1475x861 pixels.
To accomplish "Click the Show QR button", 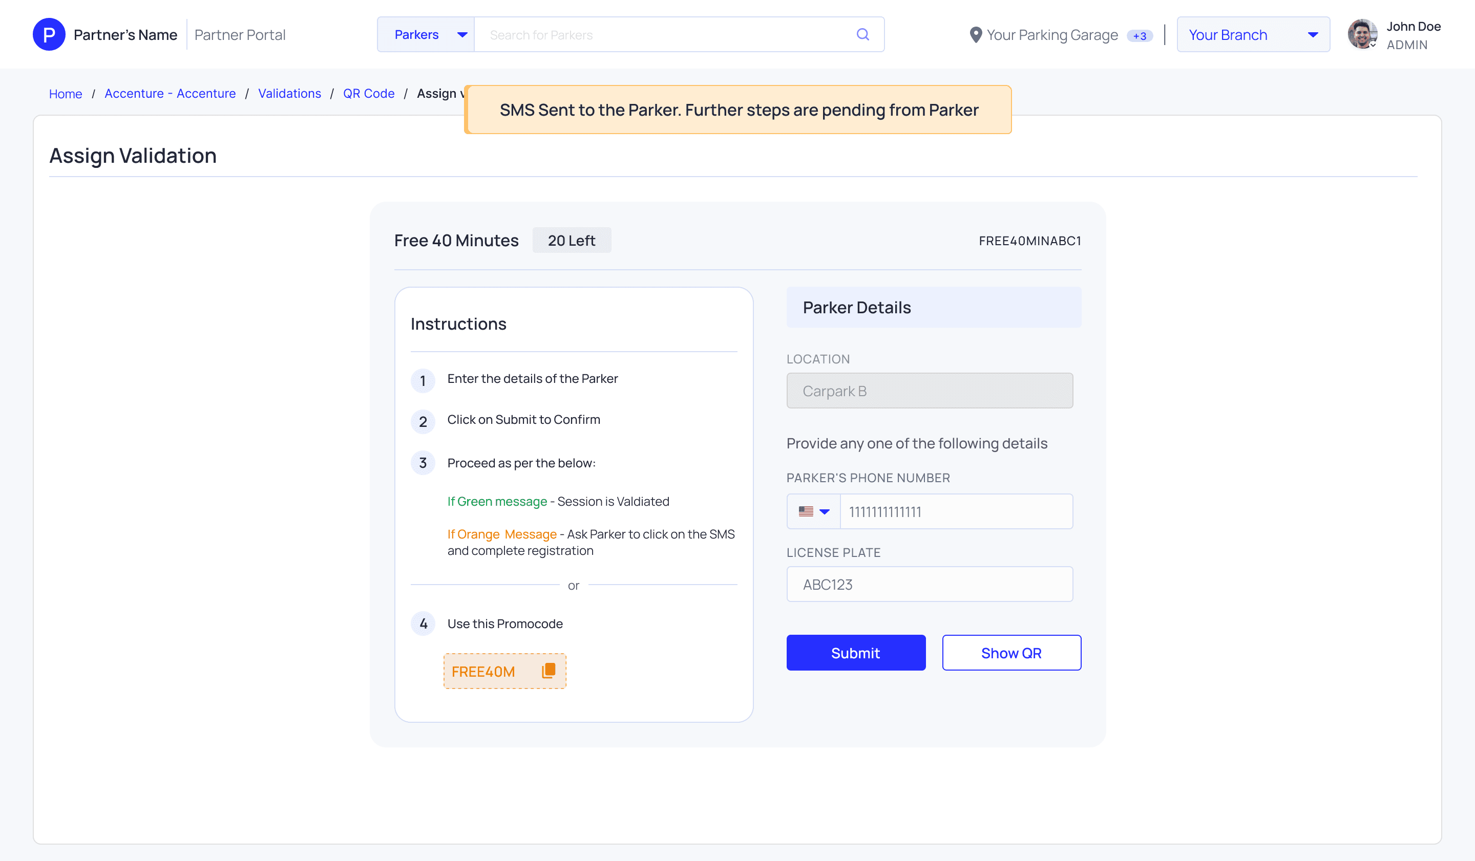I will point(1011,653).
